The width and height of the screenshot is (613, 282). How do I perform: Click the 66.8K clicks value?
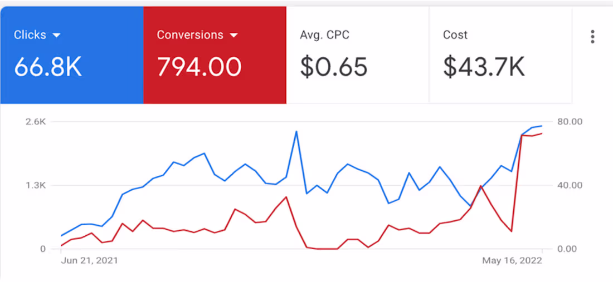[x=48, y=66]
